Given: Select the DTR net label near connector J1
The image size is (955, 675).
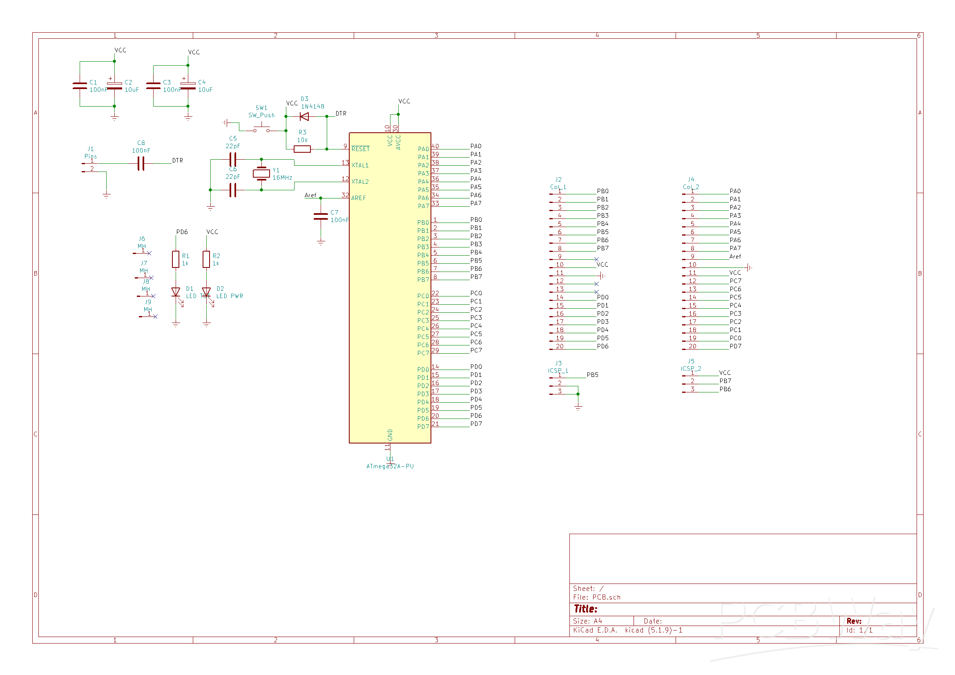Looking at the screenshot, I should click(177, 160).
